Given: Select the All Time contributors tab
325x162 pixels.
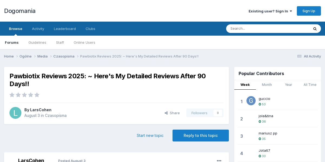Looking at the screenshot, I should tap(310, 85).
